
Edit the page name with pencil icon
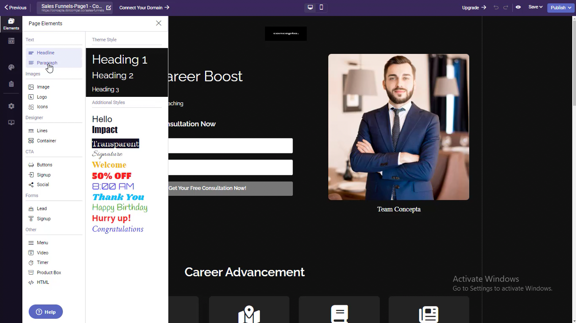click(x=108, y=8)
